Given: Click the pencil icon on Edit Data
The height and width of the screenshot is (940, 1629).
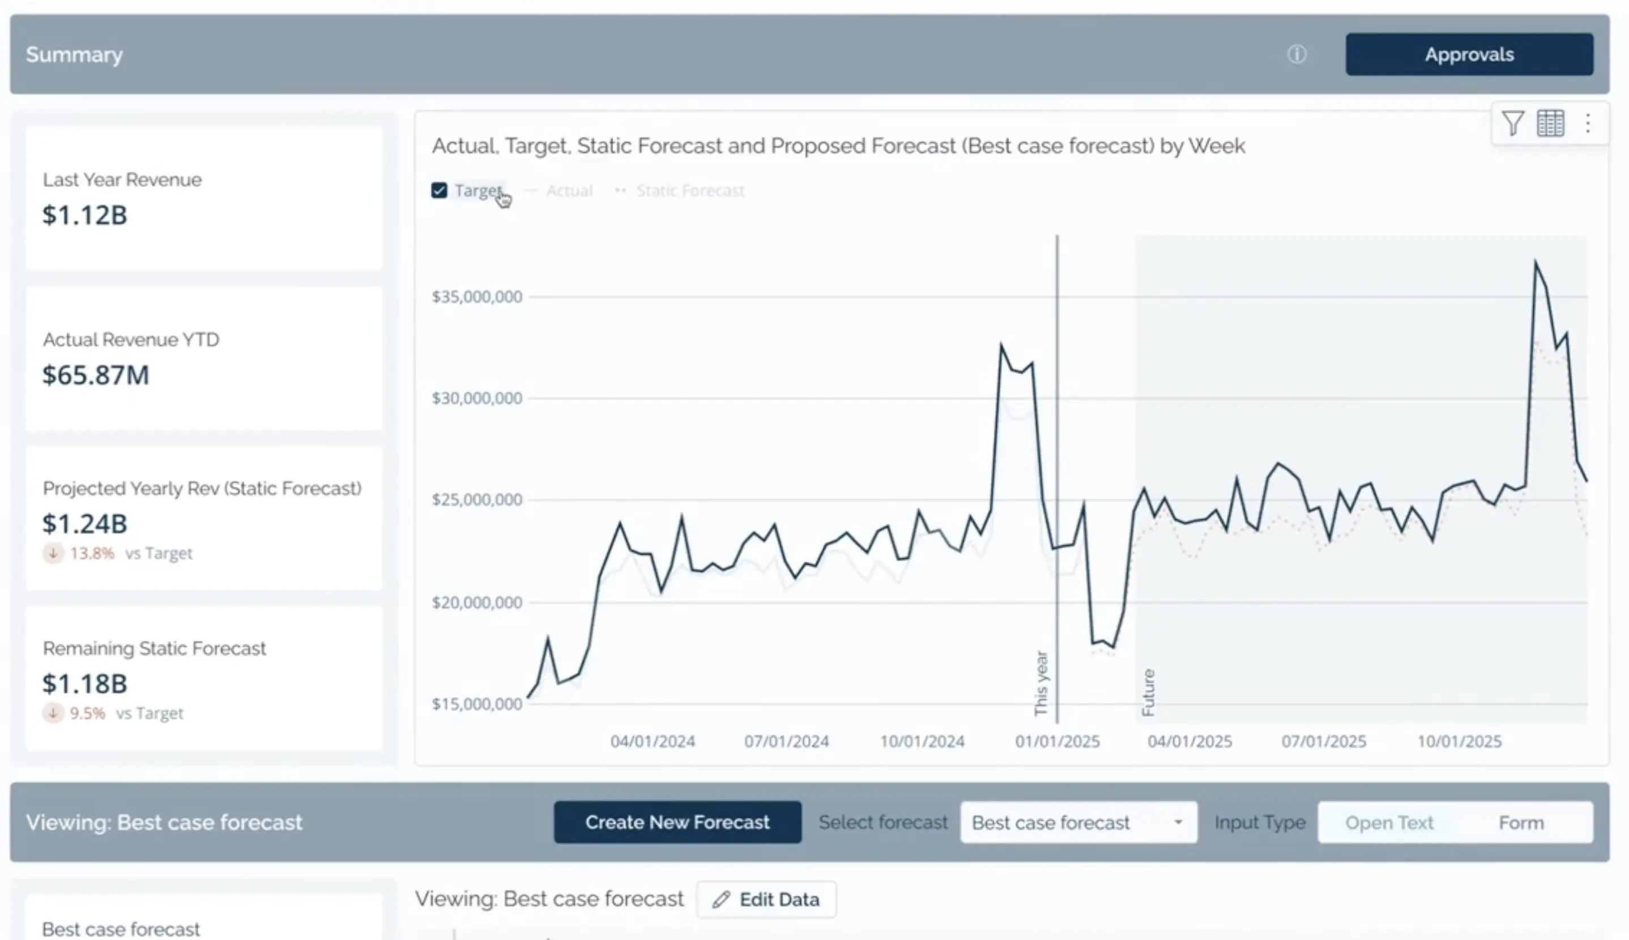Looking at the screenshot, I should [721, 899].
